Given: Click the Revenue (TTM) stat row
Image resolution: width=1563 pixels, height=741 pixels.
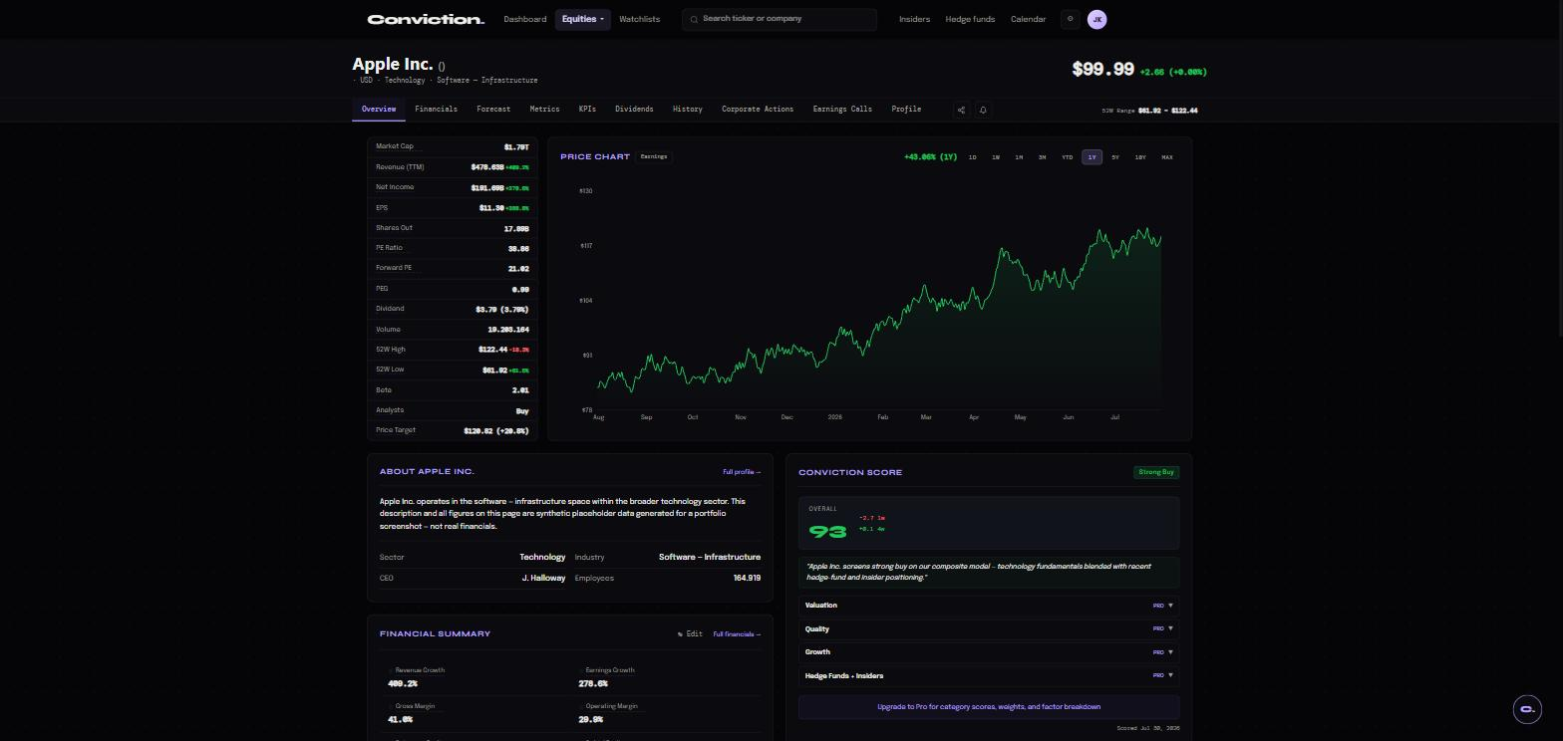Looking at the screenshot, I should pos(453,167).
